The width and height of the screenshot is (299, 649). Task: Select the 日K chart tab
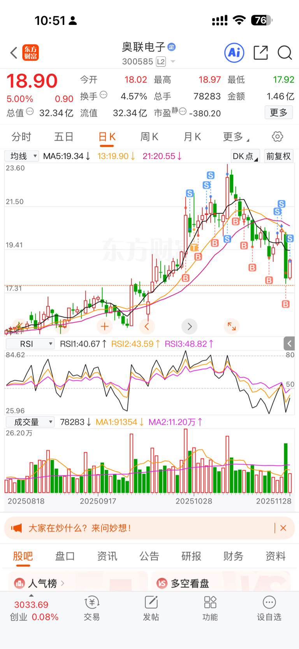click(107, 137)
